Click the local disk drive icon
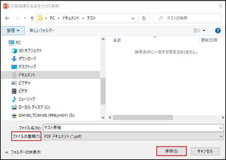This screenshot has height=160, width=226. coord(14,107)
